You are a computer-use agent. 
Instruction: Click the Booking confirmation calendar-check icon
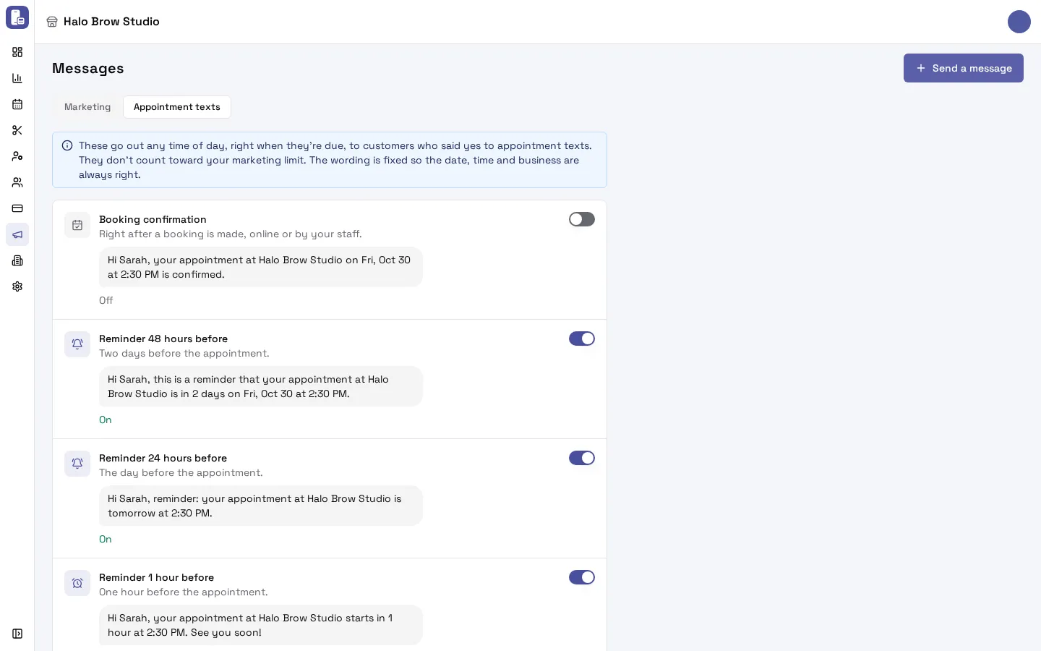(77, 225)
